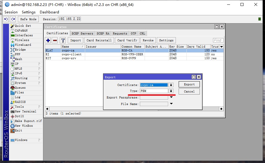Image resolution: width=265 pixels, height=163 pixels.
Task: Click the undo arrow icon
Action: click(6, 19)
